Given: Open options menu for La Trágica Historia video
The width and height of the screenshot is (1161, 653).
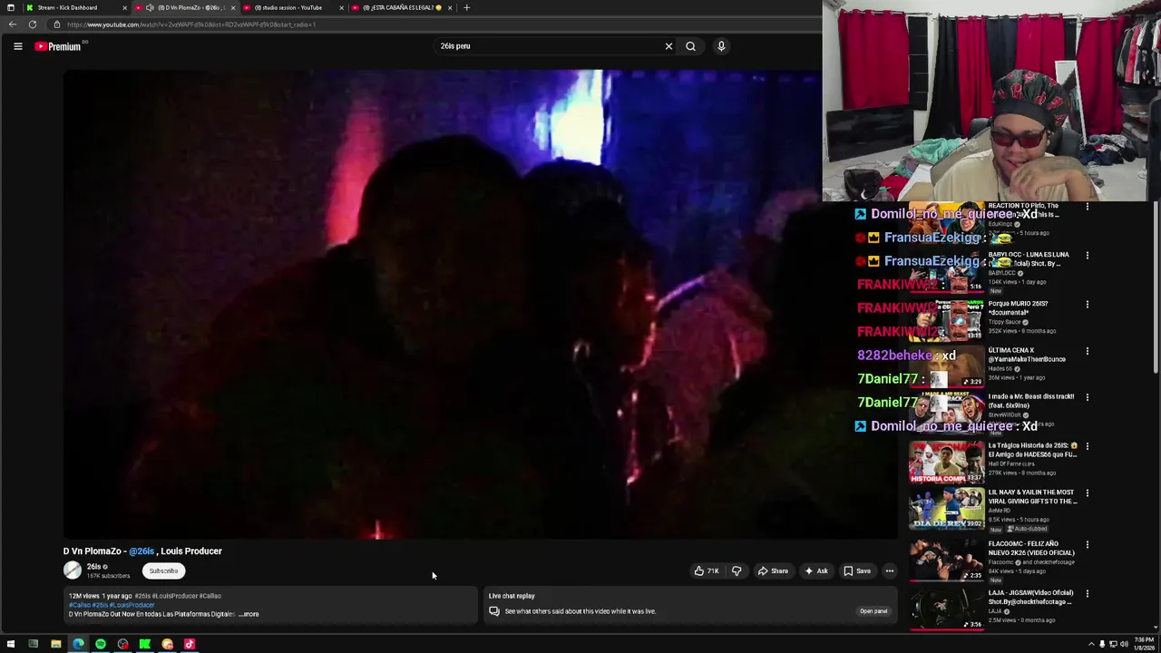Looking at the screenshot, I should [1088, 446].
